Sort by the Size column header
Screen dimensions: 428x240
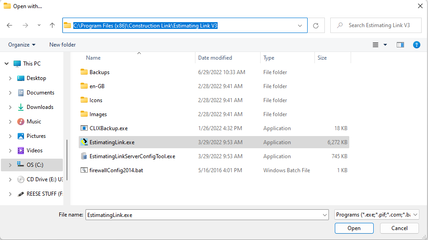pyautogui.click(x=322, y=58)
